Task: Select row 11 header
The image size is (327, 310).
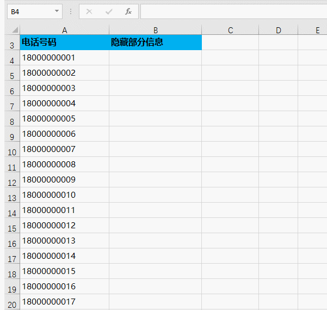Action: pyautogui.click(x=12, y=165)
